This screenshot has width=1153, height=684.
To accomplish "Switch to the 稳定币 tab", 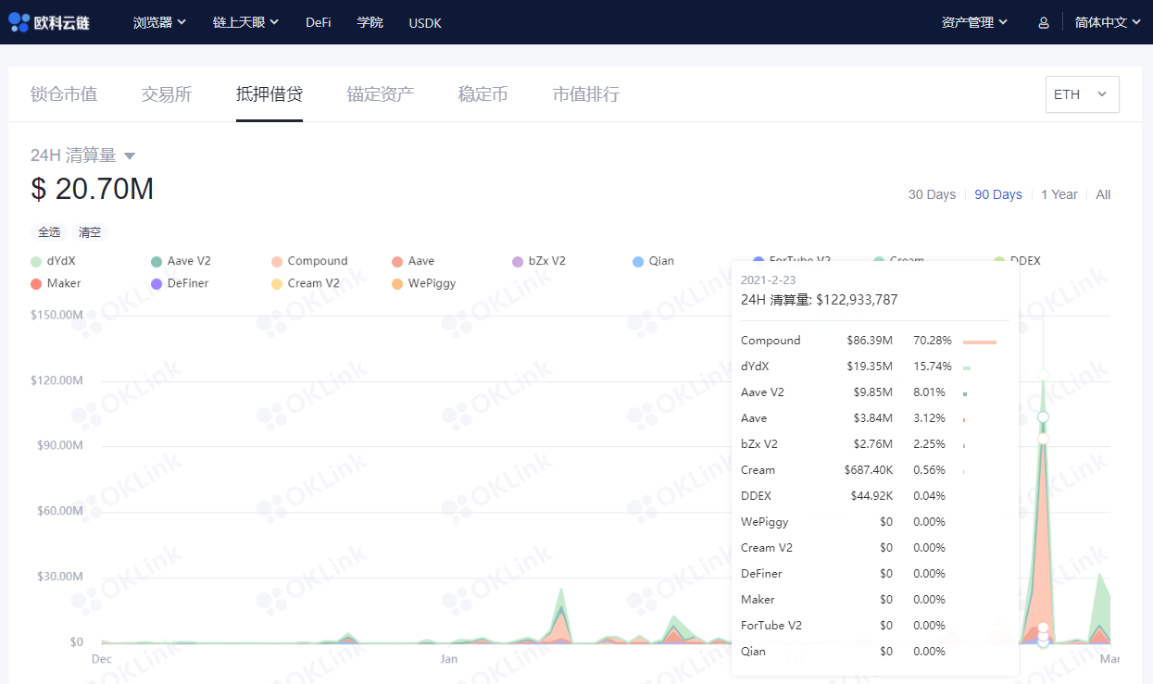I will pos(483,93).
